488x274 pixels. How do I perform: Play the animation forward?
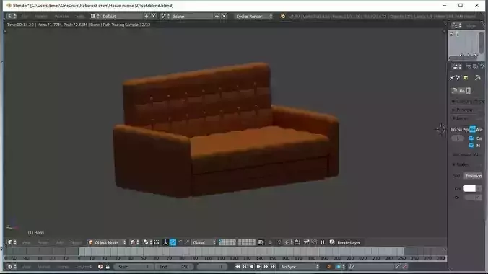click(x=258, y=267)
